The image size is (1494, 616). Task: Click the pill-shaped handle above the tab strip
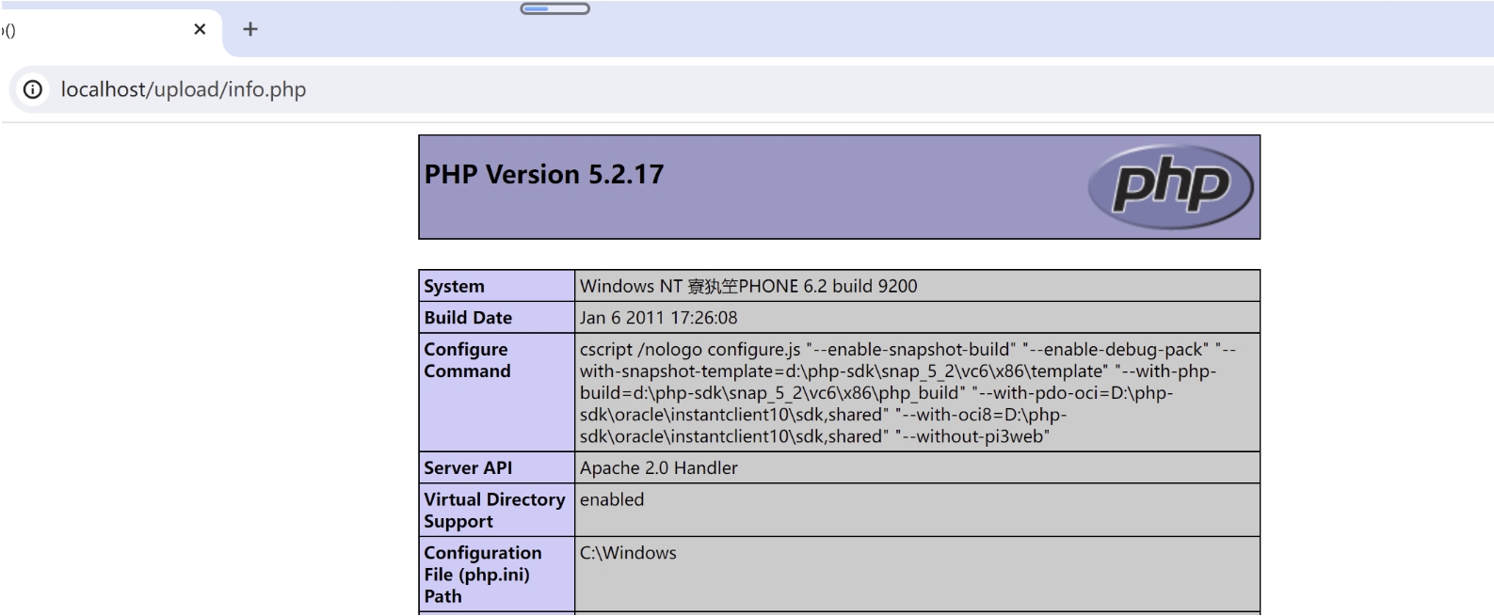click(x=555, y=8)
